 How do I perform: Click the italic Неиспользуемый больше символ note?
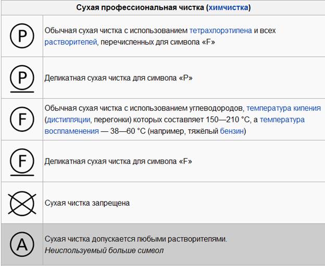104,250
